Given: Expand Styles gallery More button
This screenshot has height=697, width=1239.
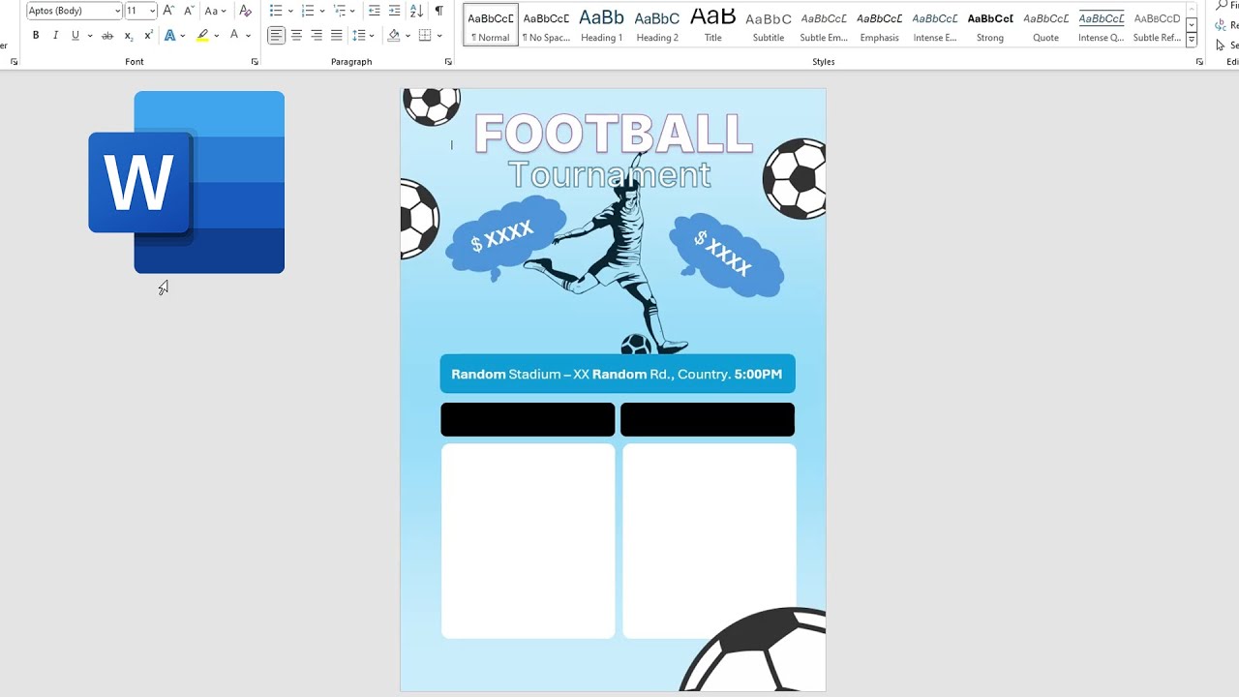Looking at the screenshot, I should click(1192, 40).
